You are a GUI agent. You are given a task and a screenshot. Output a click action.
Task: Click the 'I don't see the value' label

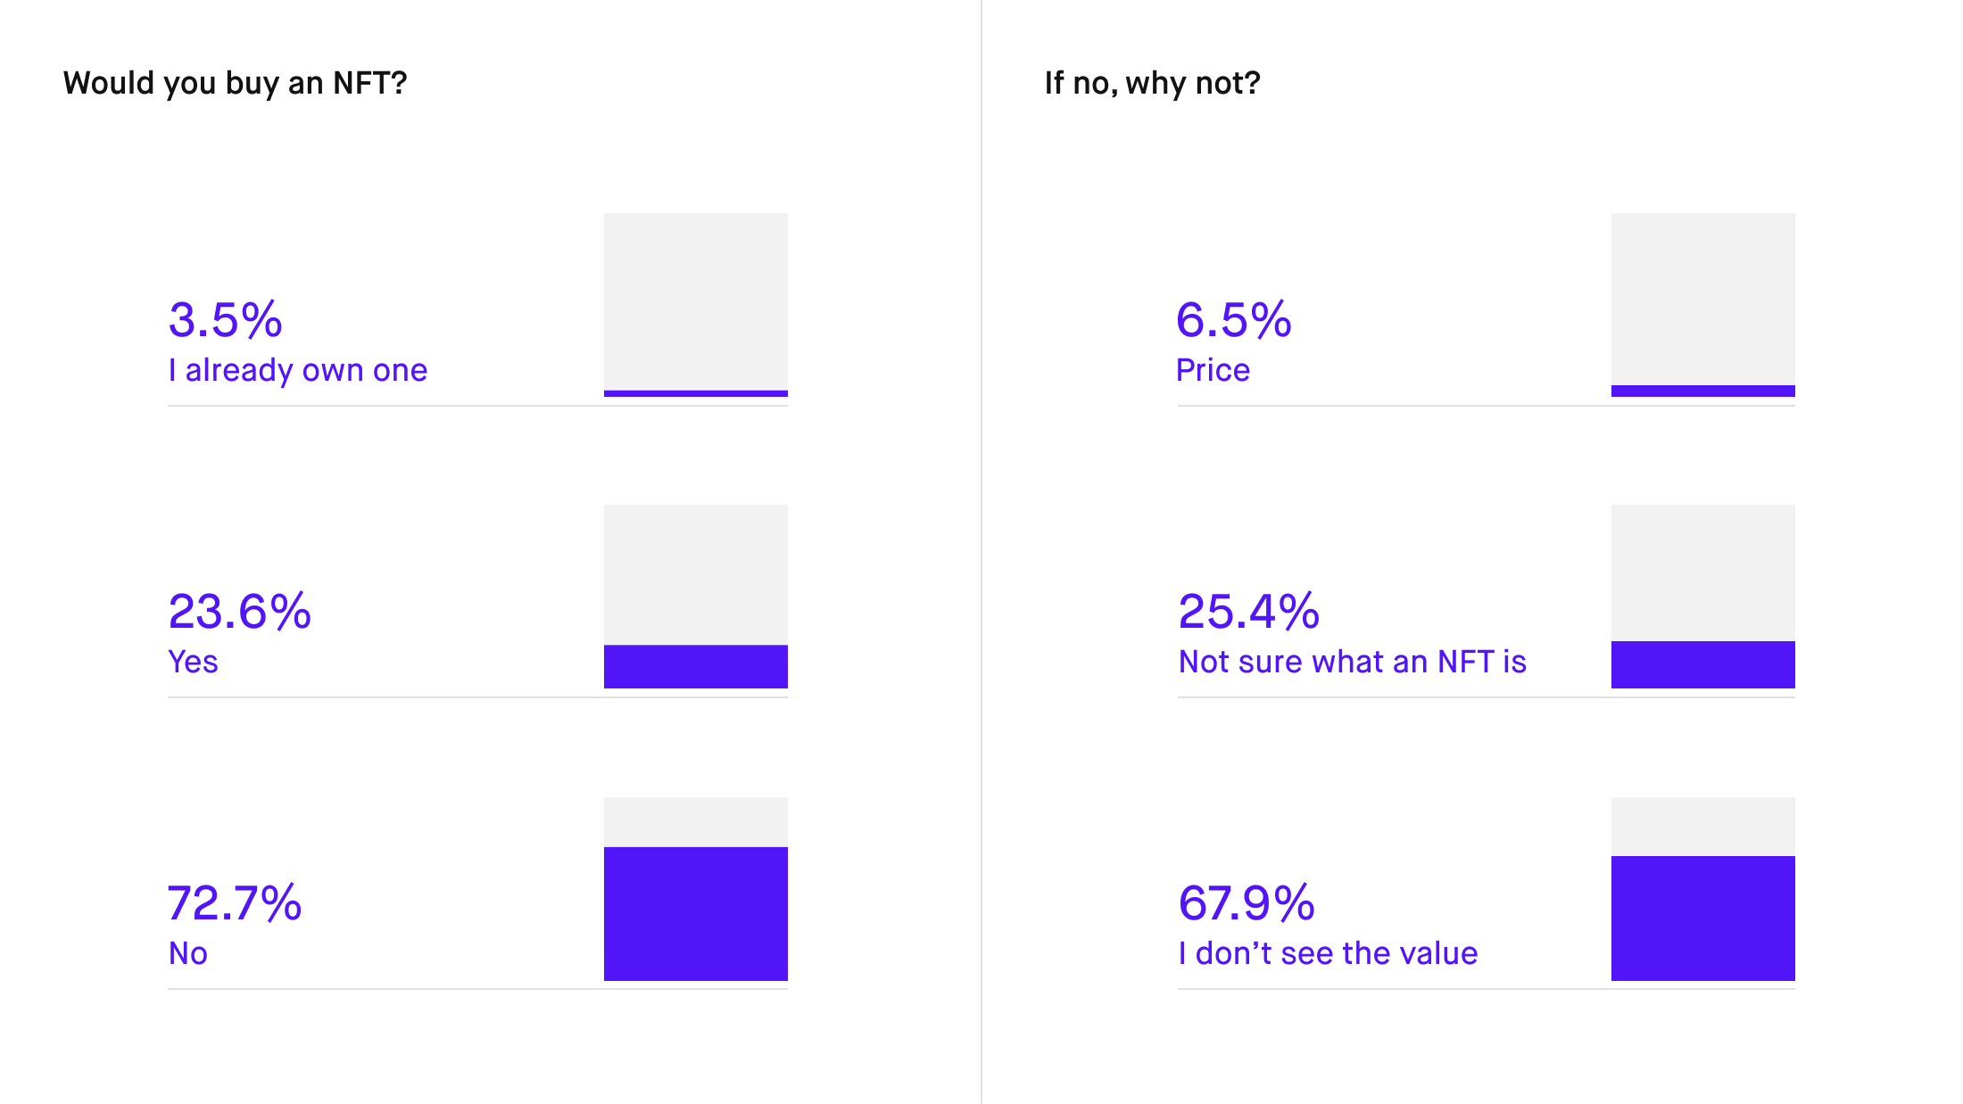1328,953
